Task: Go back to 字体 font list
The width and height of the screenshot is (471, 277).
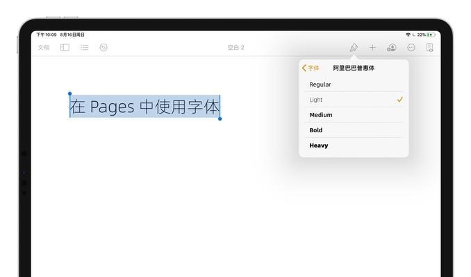Action: tap(311, 68)
